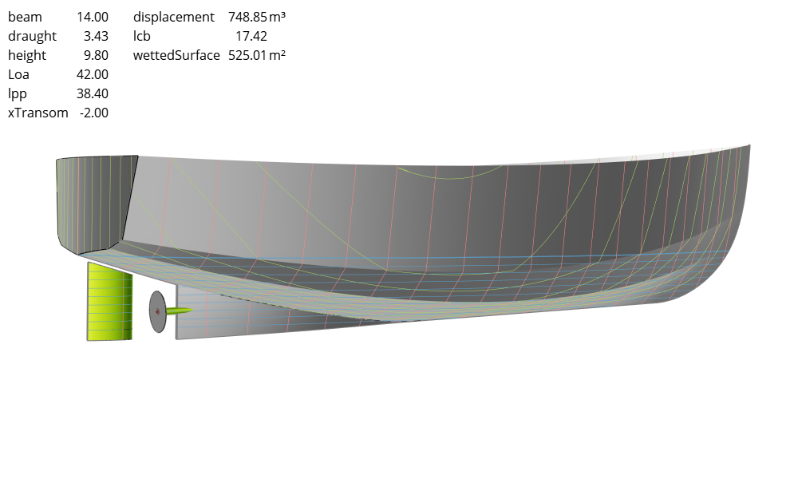Viewport: 798px width, 479px height.
Task: Click the wettedSurface parameter label
Action: pyautogui.click(x=176, y=55)
